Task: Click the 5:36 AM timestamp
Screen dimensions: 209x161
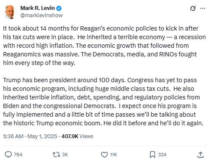Action: (13, 136)
